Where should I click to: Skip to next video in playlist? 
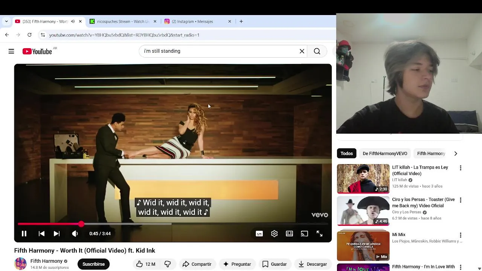click(56, 234)
